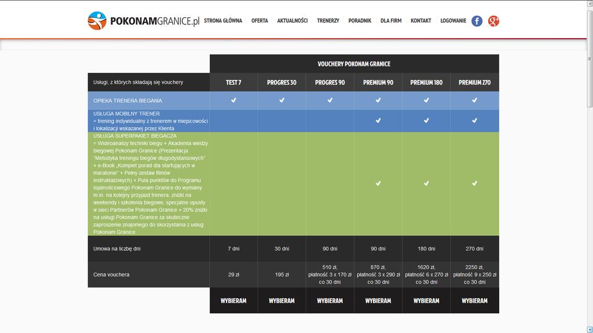The image size is (593, 333).
Task: Click the Pokonam Granice runner logo
Action: (x=97, y=21)
